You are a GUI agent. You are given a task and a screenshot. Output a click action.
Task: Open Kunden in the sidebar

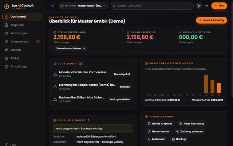[x=22, y=50]
